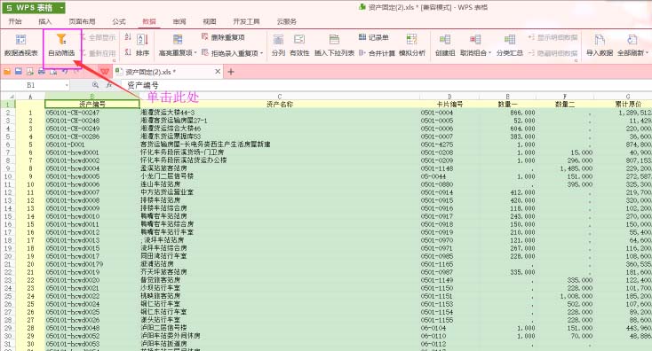Click the Name Box showing B1
652x351 pixels.
tap(32, 85)
